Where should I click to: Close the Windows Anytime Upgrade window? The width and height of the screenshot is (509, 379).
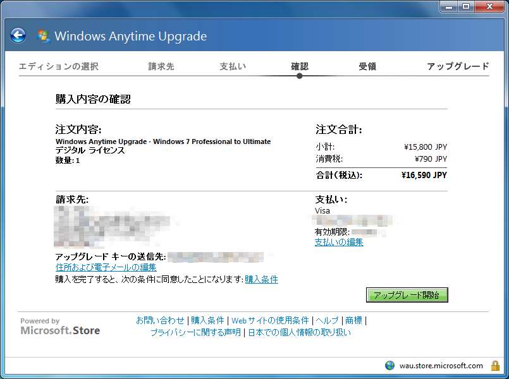(x=489, y=7)
